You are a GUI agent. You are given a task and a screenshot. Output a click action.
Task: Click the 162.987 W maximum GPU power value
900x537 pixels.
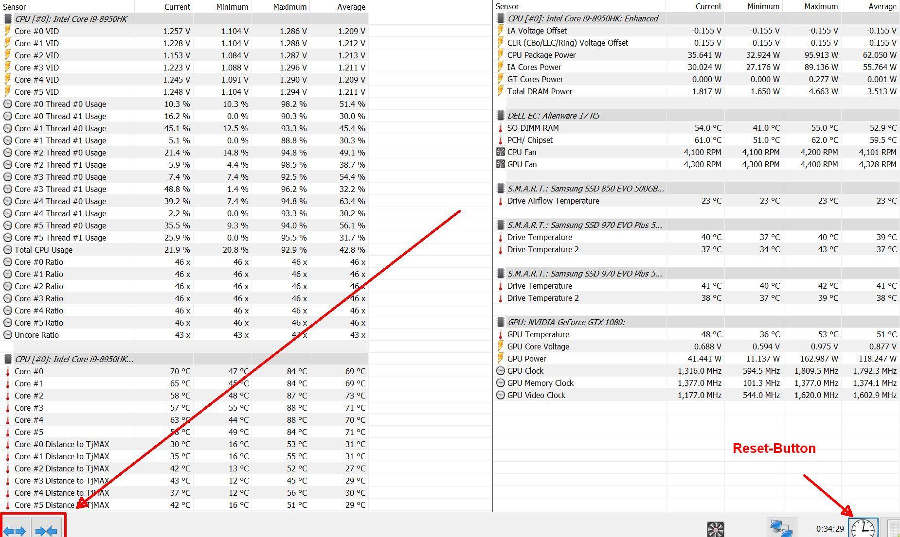coord(819,359)
